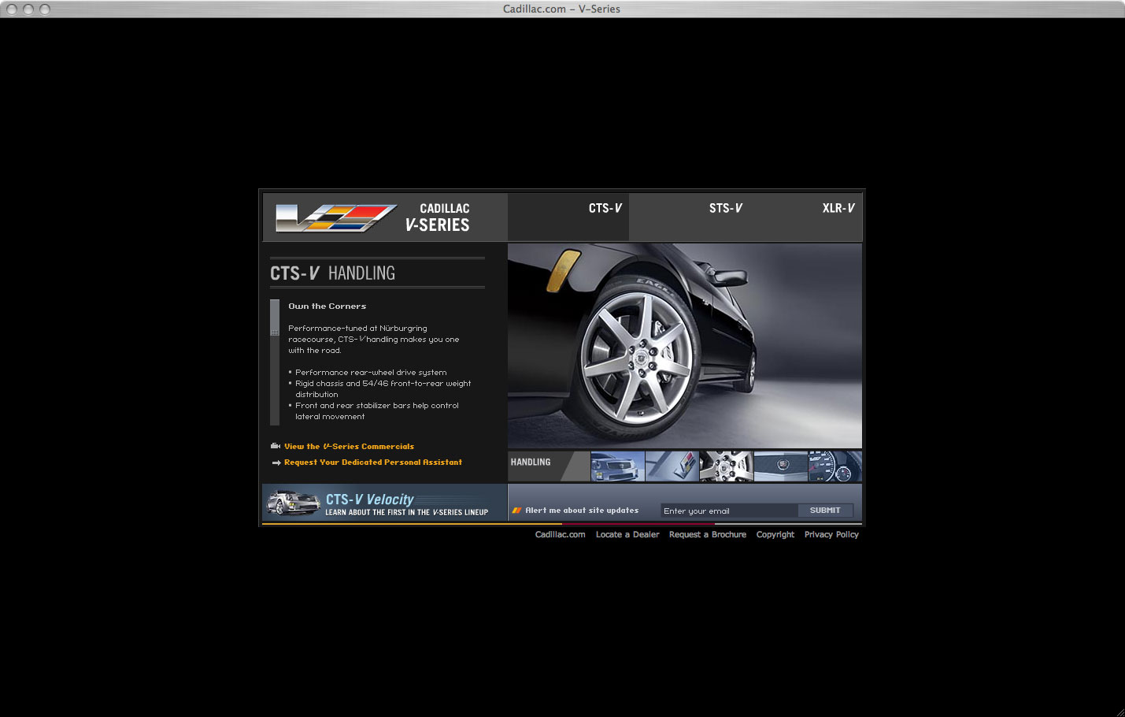
Task: Click the silver car image in Velocity banner
Action: [293, 503]
